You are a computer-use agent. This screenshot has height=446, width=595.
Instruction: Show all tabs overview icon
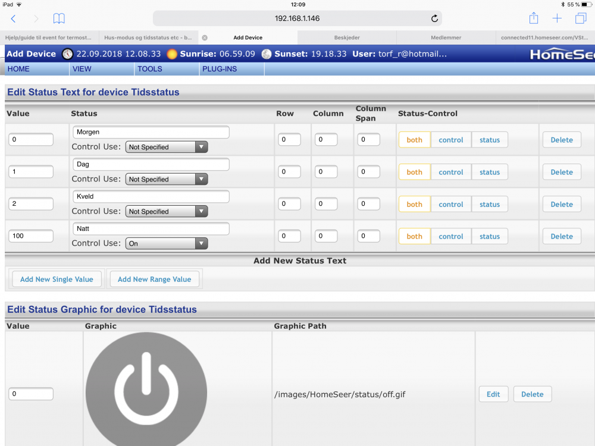click(580, 18)
